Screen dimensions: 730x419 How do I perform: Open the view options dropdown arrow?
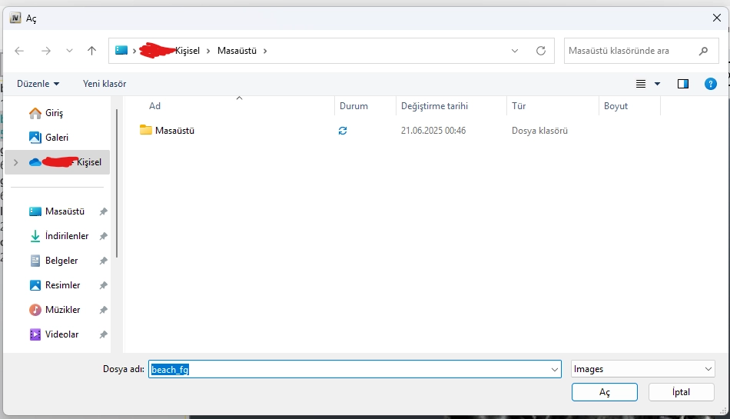pos(657,84)
